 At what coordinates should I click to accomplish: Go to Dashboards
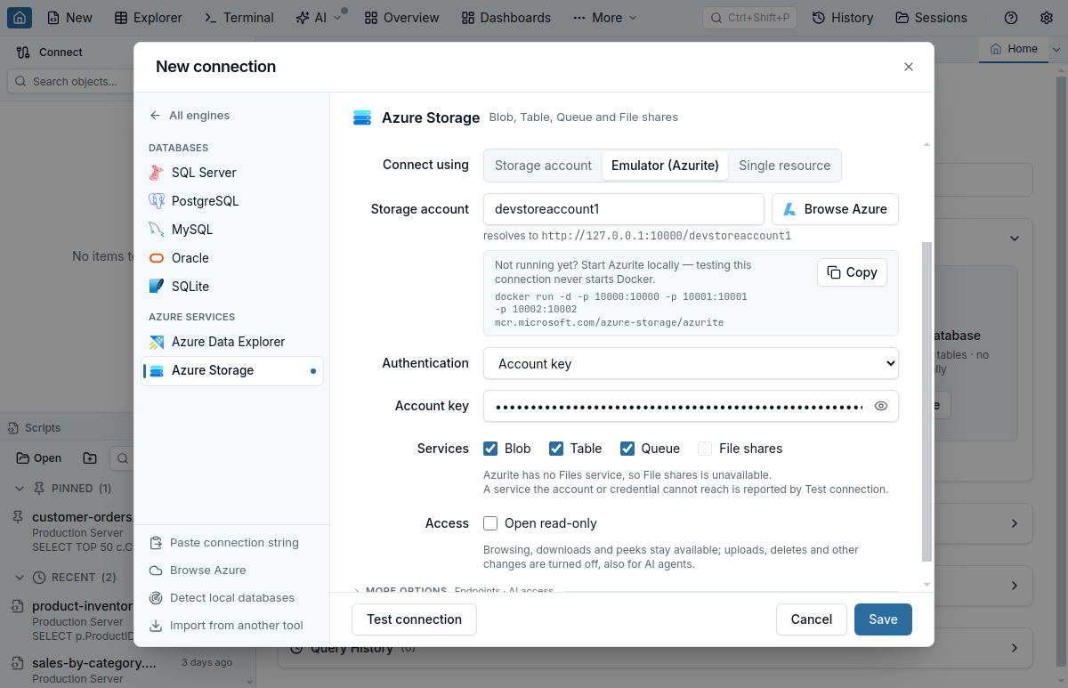point(506,17)
